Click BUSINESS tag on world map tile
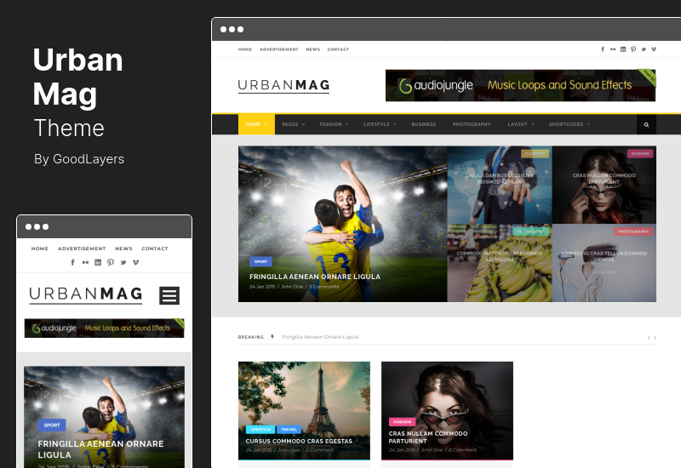Image resolution: width=681 pixels, height=468 pixels. [x=535, y=154]
